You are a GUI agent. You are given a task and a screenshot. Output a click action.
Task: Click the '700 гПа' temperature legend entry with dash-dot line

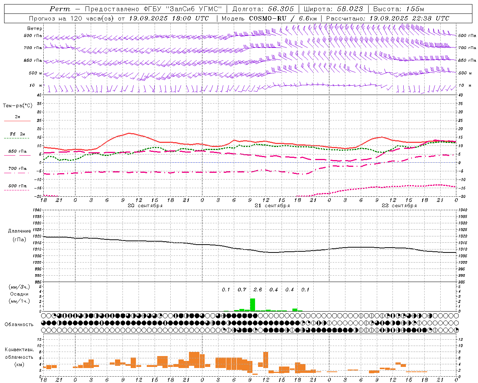coord(17,169)
